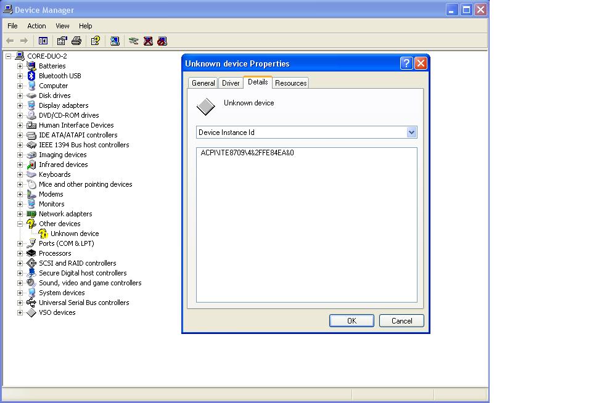The height and width of the screenshot is (403, 592).
Task: Minimize the Device Manager window
Action: (x=451, y=10)
